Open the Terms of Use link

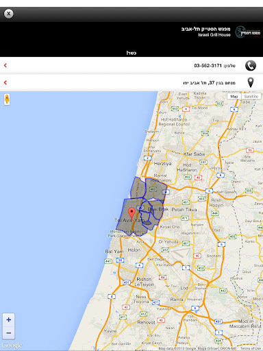tap(251, 348)
